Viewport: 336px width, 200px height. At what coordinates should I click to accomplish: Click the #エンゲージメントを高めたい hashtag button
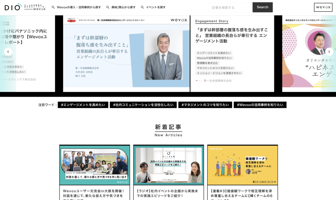pyautogui.click(x=83, y=105)
